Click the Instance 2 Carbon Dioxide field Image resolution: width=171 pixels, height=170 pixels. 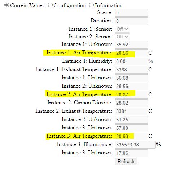[131, 103]
